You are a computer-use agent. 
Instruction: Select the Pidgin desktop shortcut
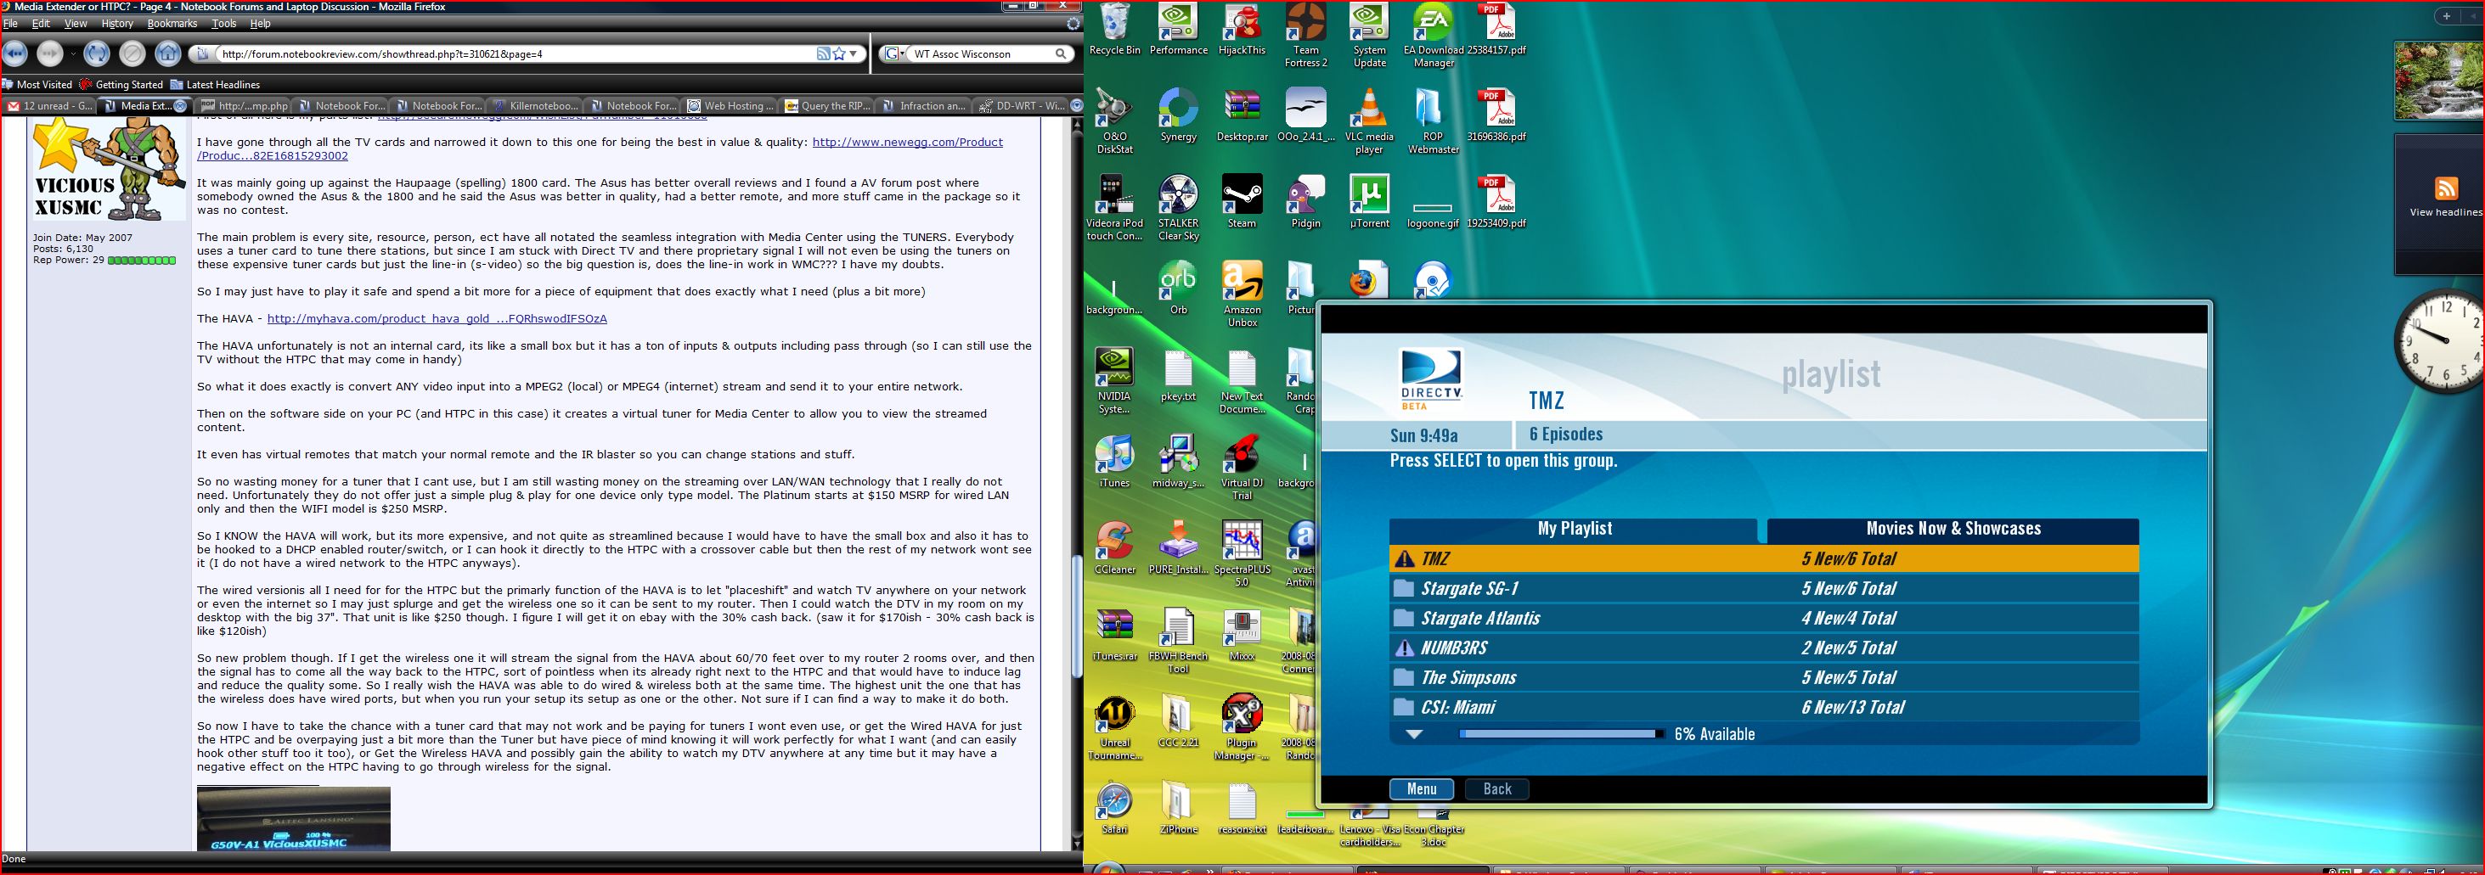(x=1305, y=202)
